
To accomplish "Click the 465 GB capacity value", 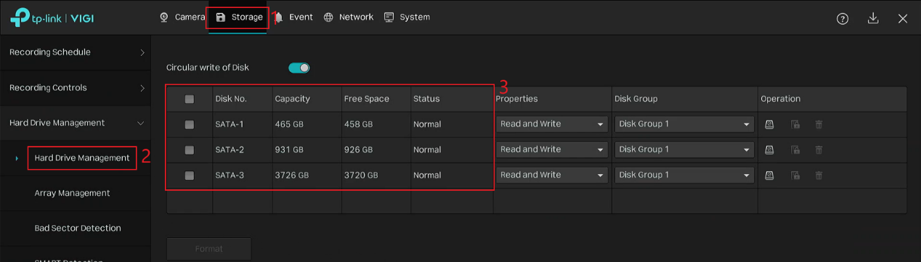I will click(289, 124).
